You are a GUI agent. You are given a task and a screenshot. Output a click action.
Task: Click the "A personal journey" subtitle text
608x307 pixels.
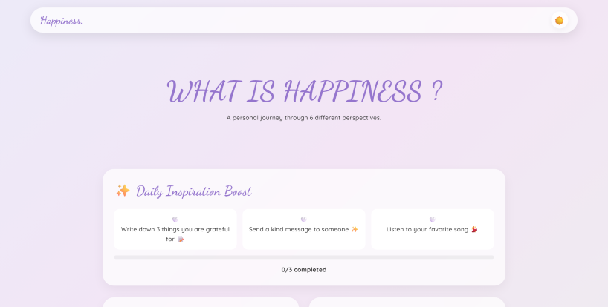click(303, 117)
